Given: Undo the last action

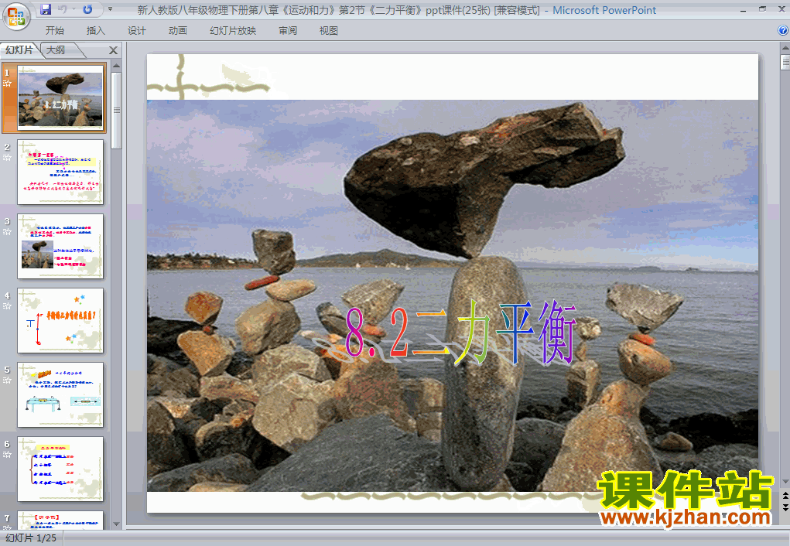Looking at the screenshot, I should 63,9.
